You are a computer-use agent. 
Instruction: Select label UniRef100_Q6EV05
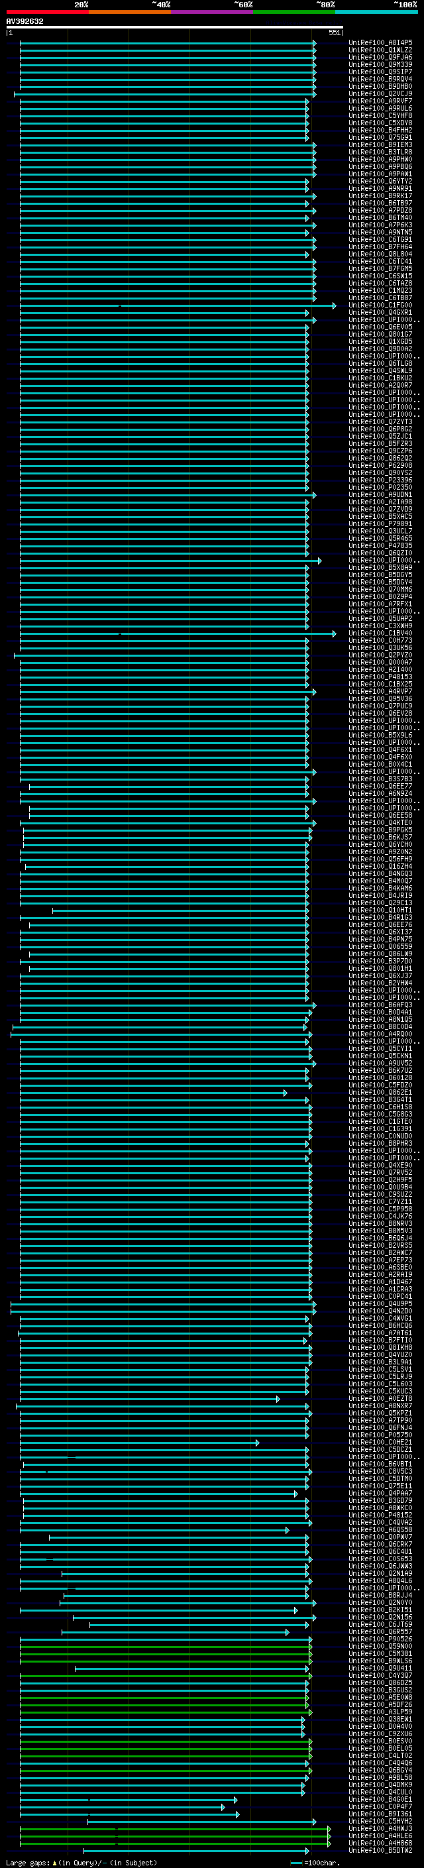(380, 327)
